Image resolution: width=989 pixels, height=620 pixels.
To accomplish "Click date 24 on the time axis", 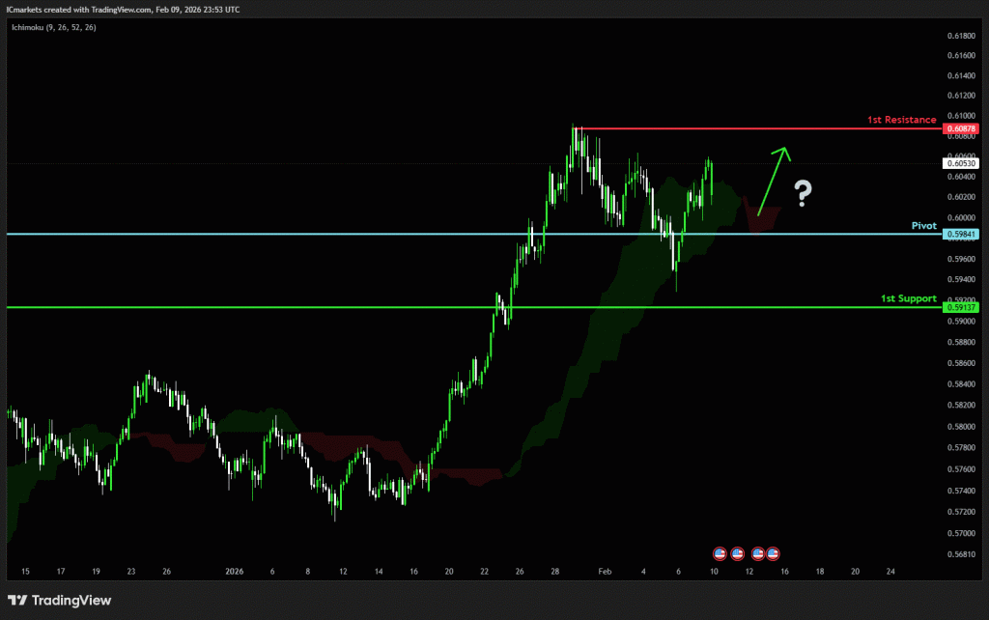I will (x=890, y=572).
